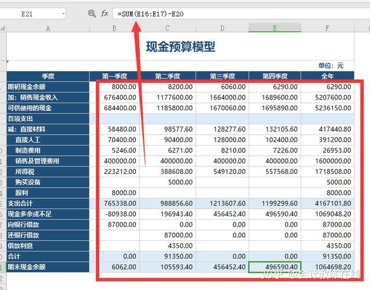Select the 合计 row label
The height and width of the screenshot is (290, 370).
pos(48,256)
